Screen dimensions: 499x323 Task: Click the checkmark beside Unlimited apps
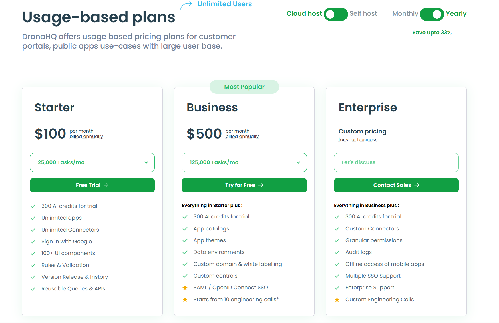(33, 218)
